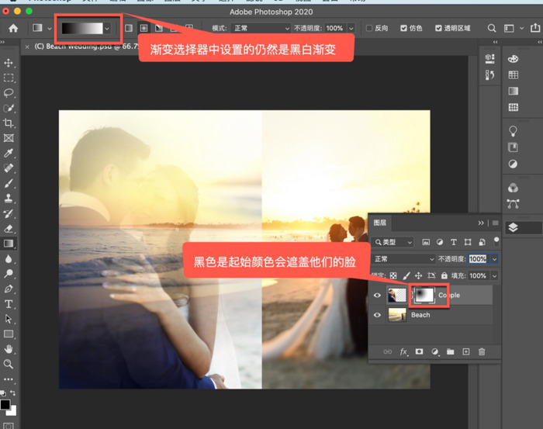This screenshot has width=543, height=429.
Task: Select the Blur tool
Action: click(9, 259)
